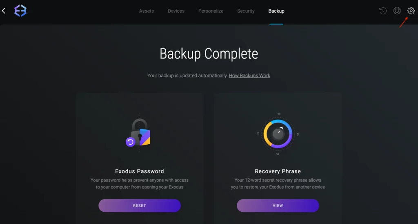Click the Exodus logo icon

point(20,11)
